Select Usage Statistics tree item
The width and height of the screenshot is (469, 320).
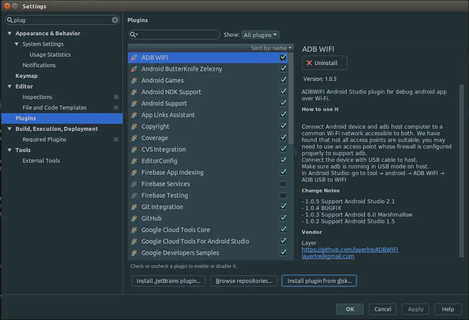[50, 55]
